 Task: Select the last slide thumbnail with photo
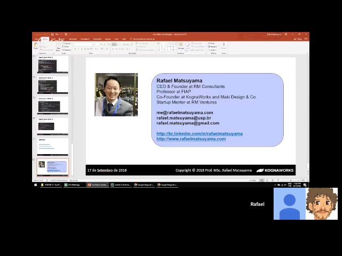point(52,167)
